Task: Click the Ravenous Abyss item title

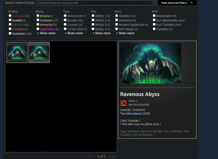Action: pos(140,94)
